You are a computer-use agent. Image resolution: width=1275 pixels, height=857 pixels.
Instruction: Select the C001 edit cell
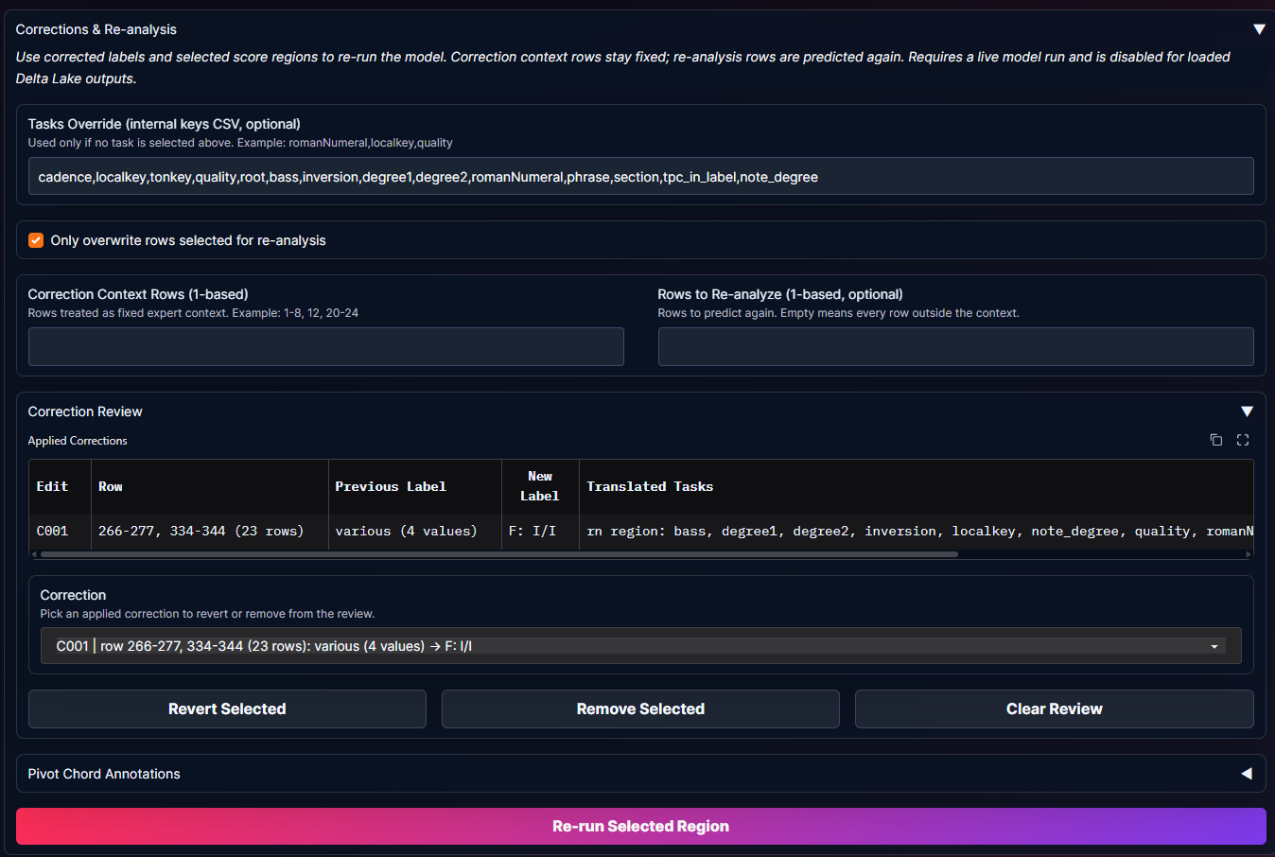point(60,532)
